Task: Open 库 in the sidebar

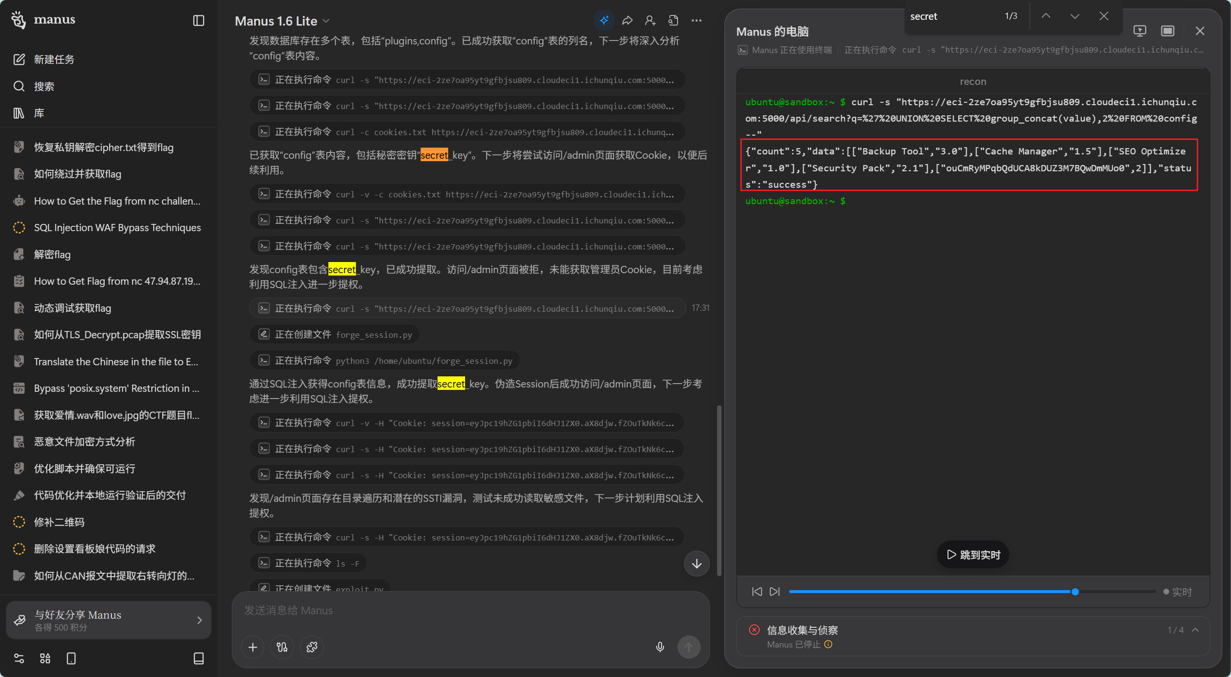Action: coord(109,113)
